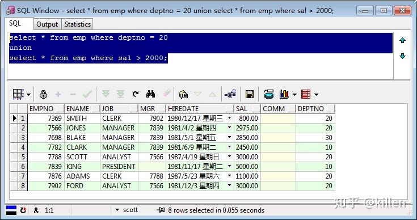The image size is (417, 220).
Task: Click the EMPNO column header
Action: click(x=46, y=109)
